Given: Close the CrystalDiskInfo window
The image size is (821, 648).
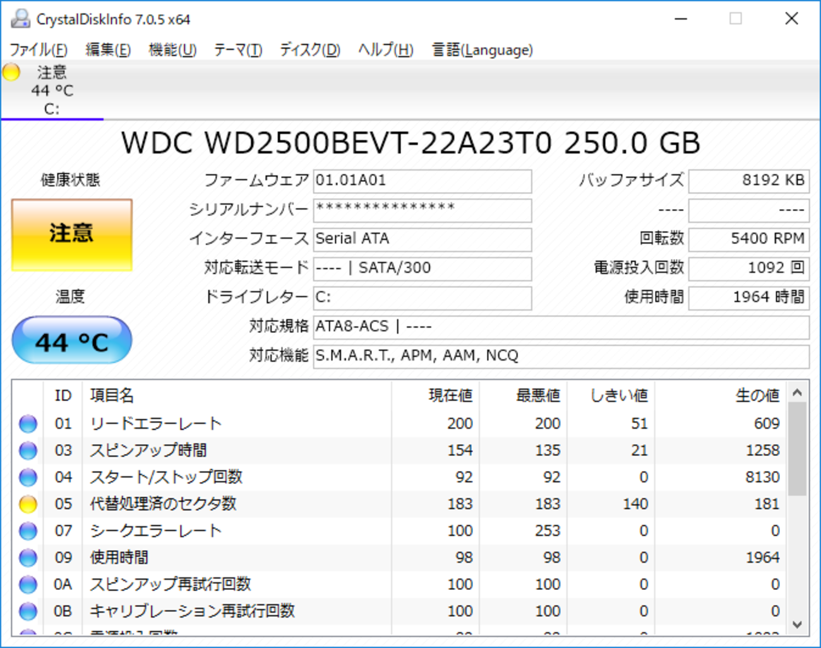Looking at the screenshot, I should pyautogui.click(x=792, y=19).
